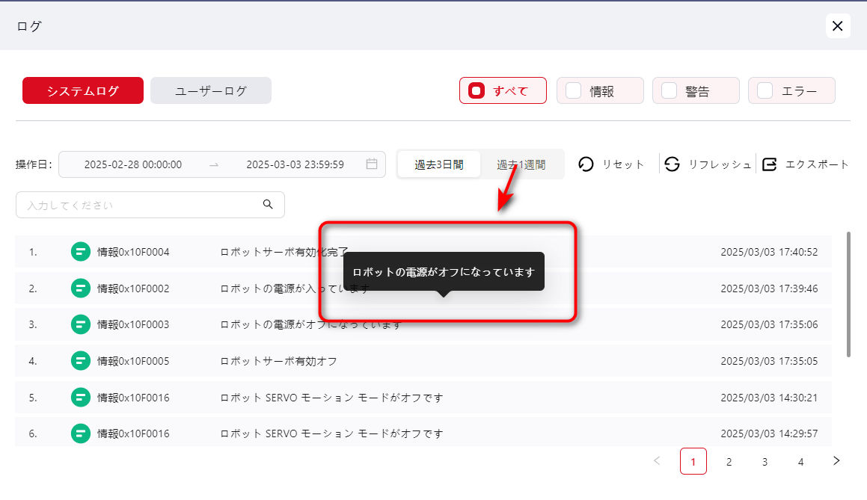
Task: Open the calendar icon in date range
Action: click(x=372, y=164)
